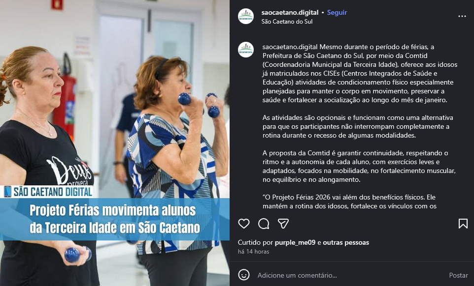The height and width of the screenshot is (286, 474).
Task: Open saocaetano.digital username in header
Action: tap(290, 12)
